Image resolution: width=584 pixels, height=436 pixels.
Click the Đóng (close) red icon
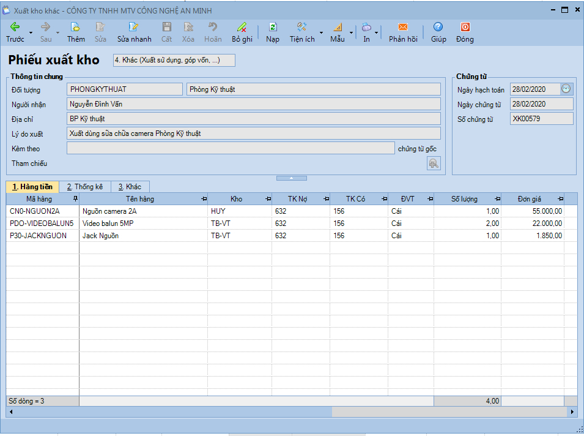465,27
